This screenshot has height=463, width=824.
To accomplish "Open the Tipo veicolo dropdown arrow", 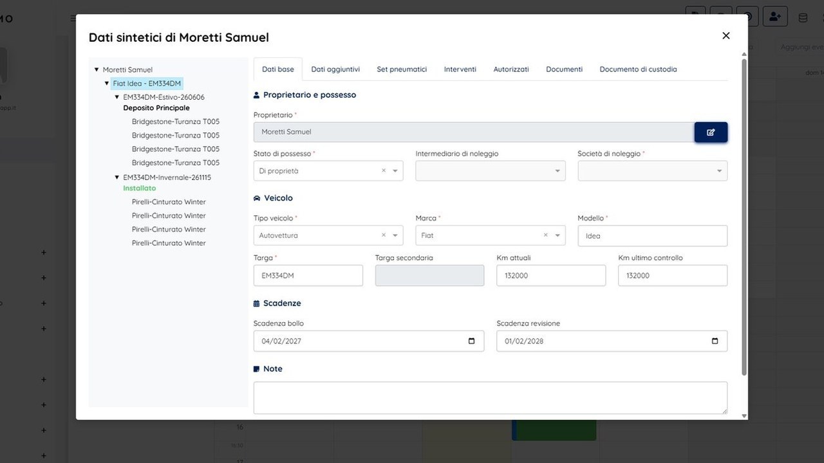I will [x=395, y=235].
